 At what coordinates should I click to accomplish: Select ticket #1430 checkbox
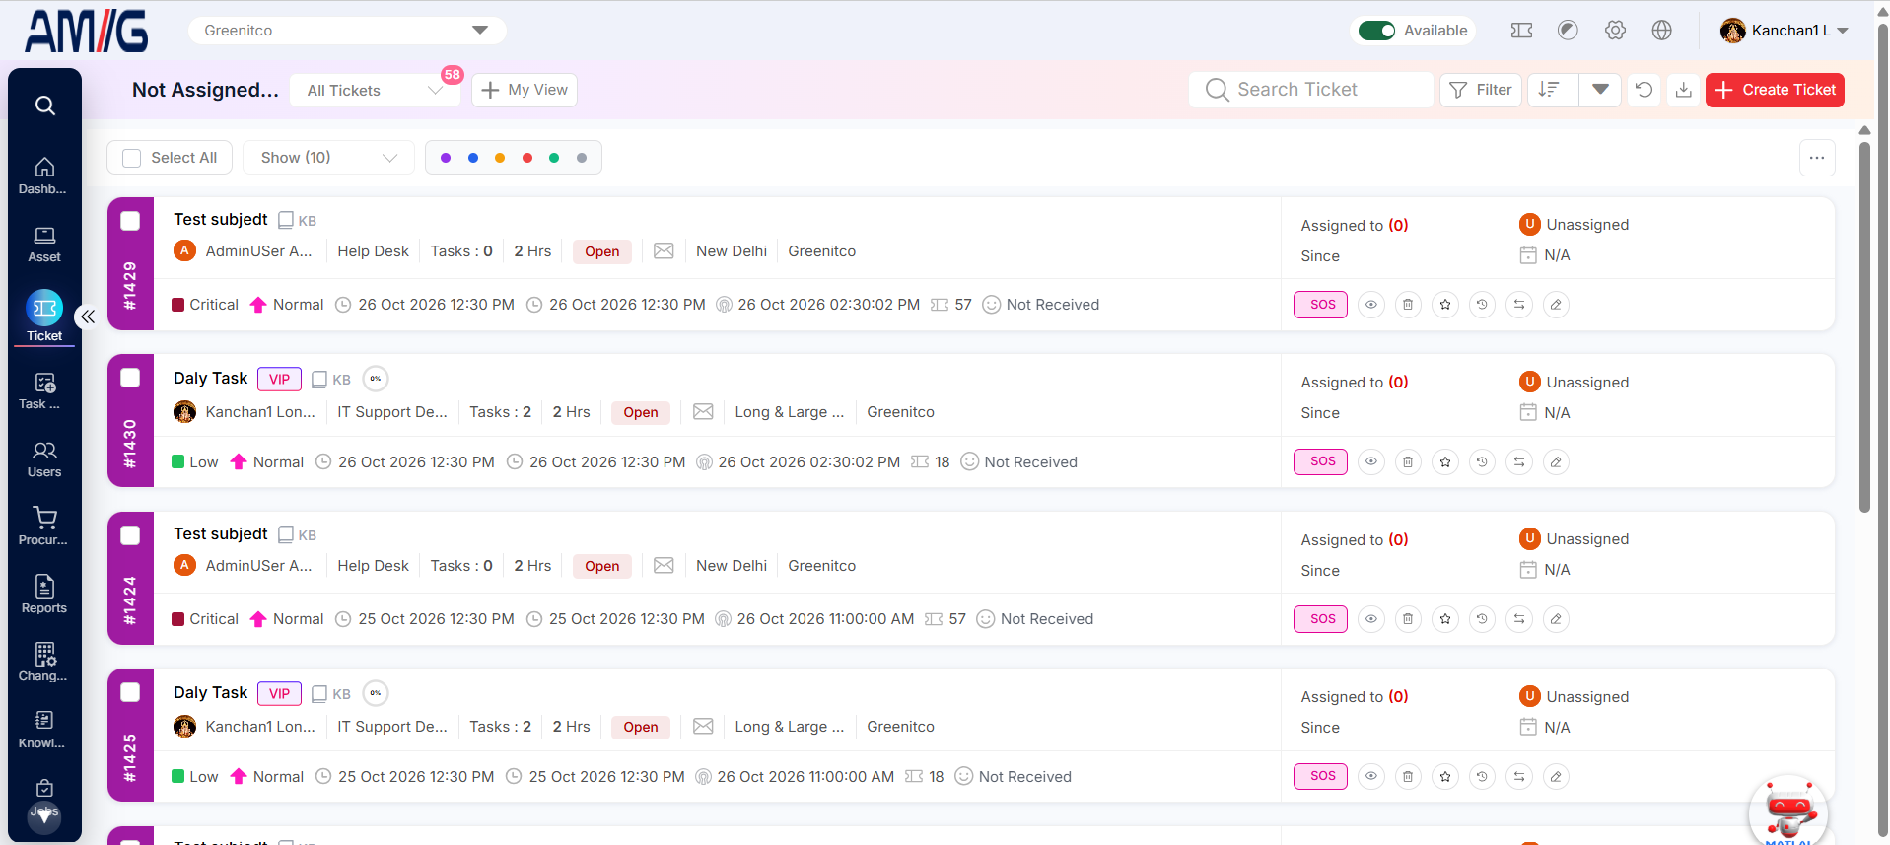click(x=130, y=378)
